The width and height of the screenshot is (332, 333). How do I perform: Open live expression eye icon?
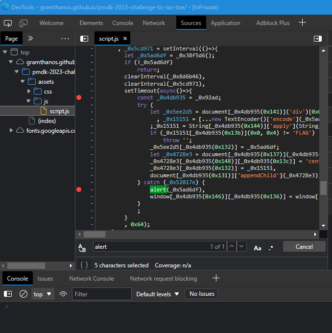coord(63,294)
